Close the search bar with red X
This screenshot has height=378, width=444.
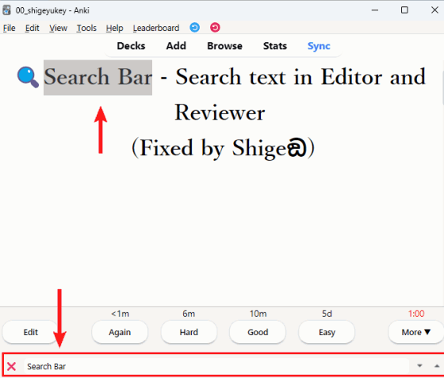tap(11, 366)
